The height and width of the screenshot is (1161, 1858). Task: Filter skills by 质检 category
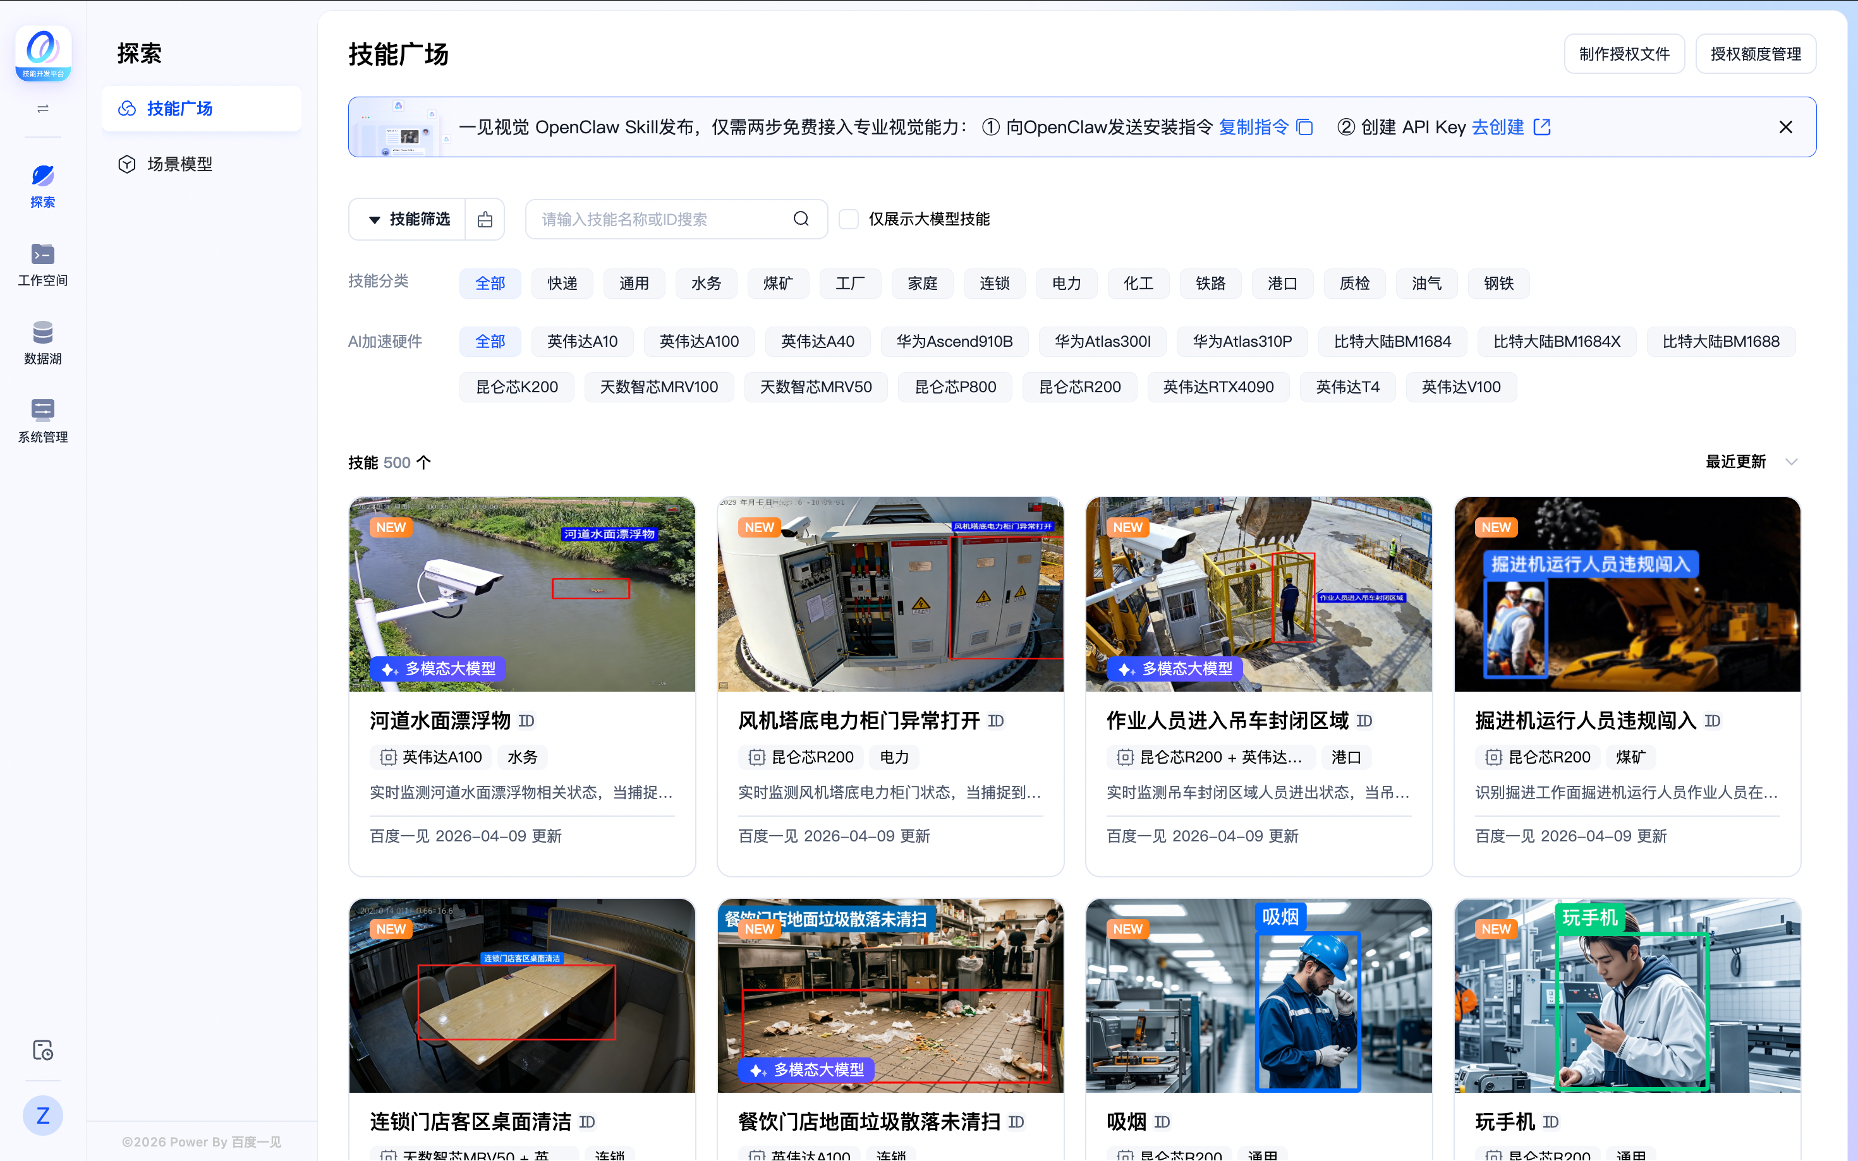click(x=1354, y=284)
